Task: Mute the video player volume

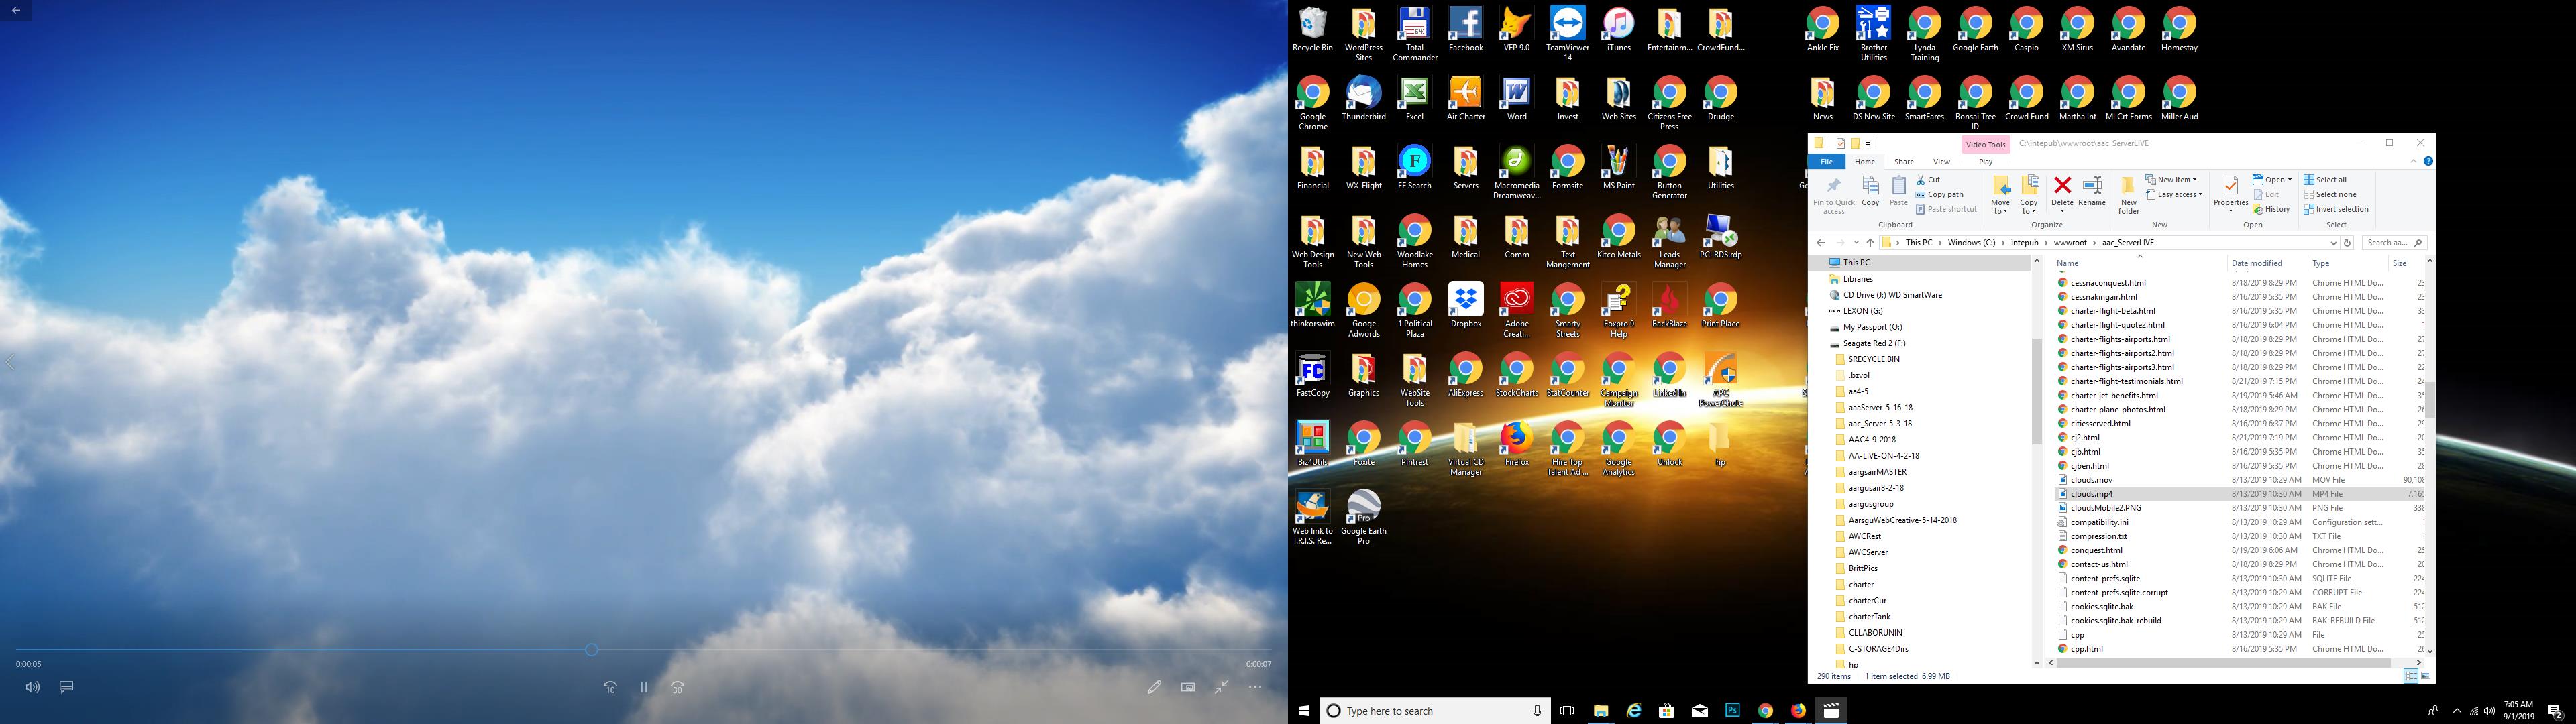Action: click(33, 688)
